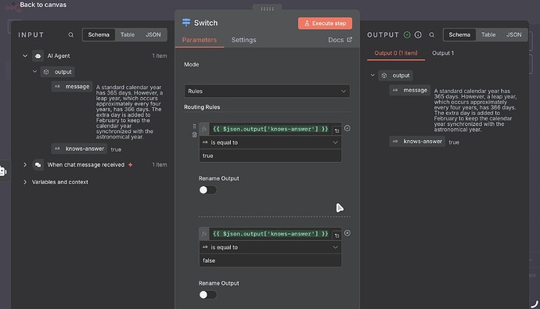Click the Docs external link arrow icon
Screen dimensions: 540x309
350,40
